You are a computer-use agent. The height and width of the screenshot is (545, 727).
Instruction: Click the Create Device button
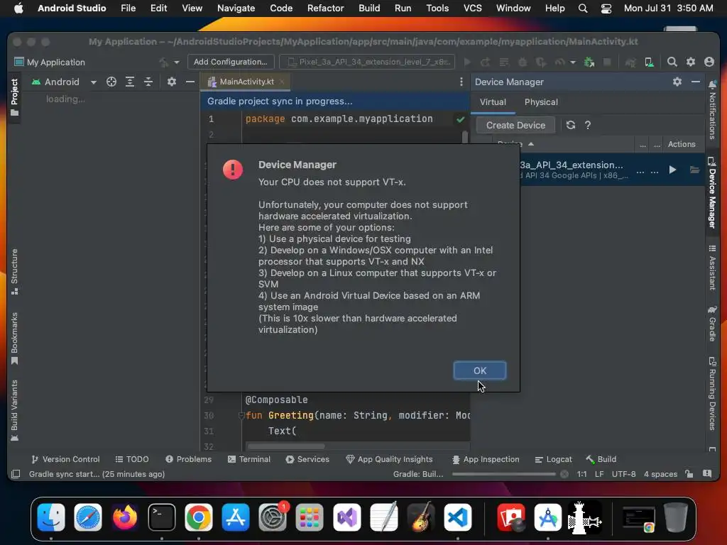(515, 125)
